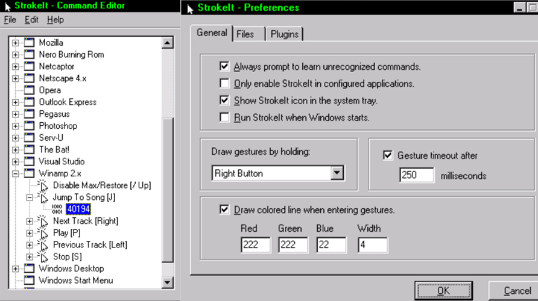Click gesture icon for Play [P]

(x=43, y=233)
